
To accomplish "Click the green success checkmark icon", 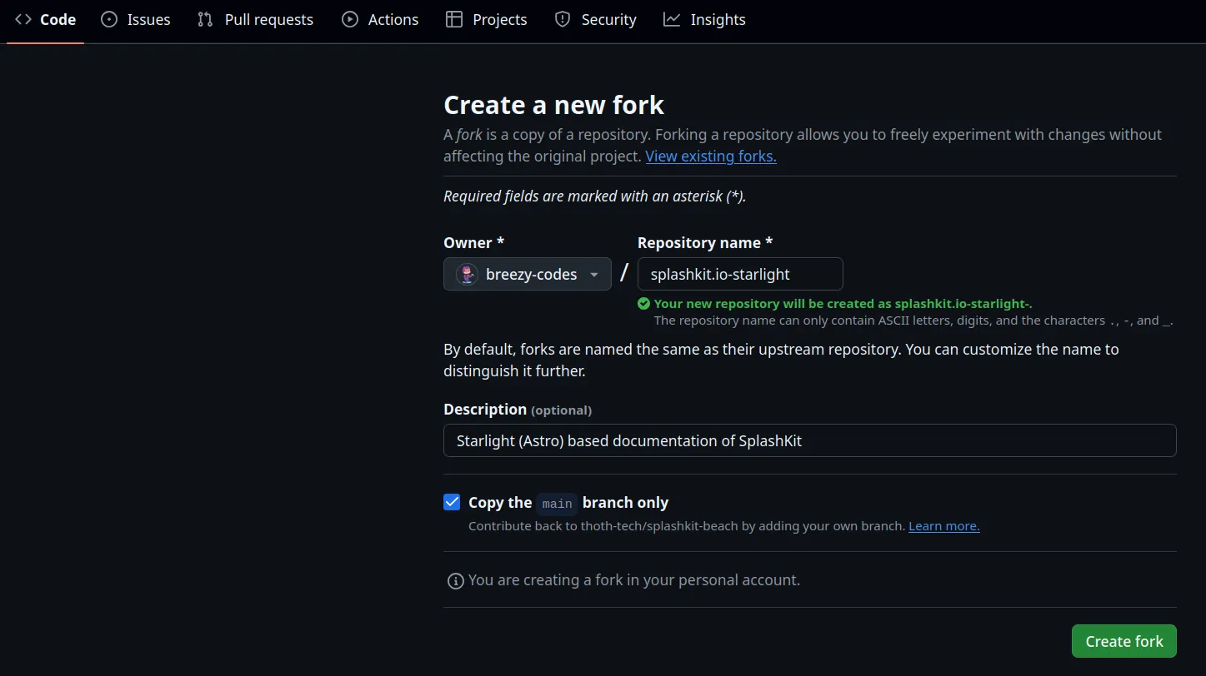I will tap(643, 303).
